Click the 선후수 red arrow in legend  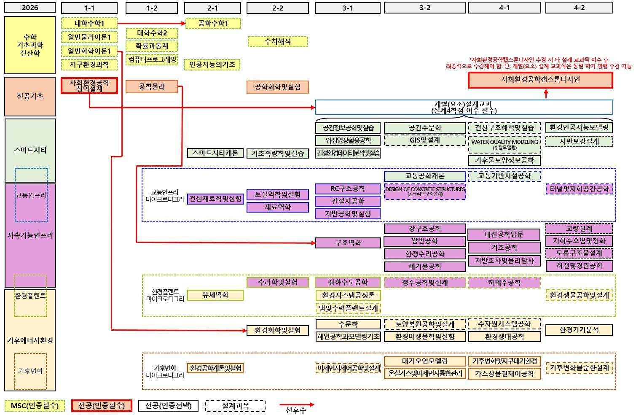[297, 405]
